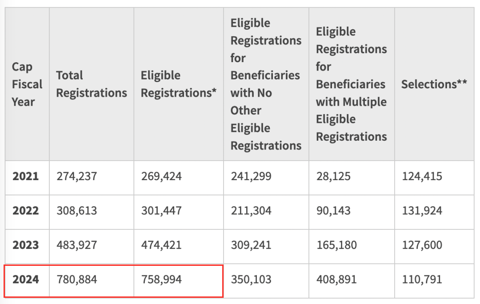Click the Multiple Eligible Registrations header
The image size is (480, 304).
pyautogui.click(x=352, y=84)
